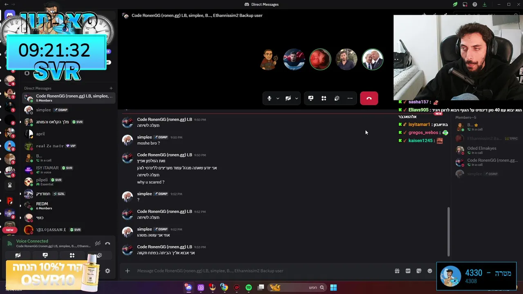Disconnect via Voice Connected panel phone icon
This screenshot has height=294, width=523.
pyautogui.click(x=107, y=243)
